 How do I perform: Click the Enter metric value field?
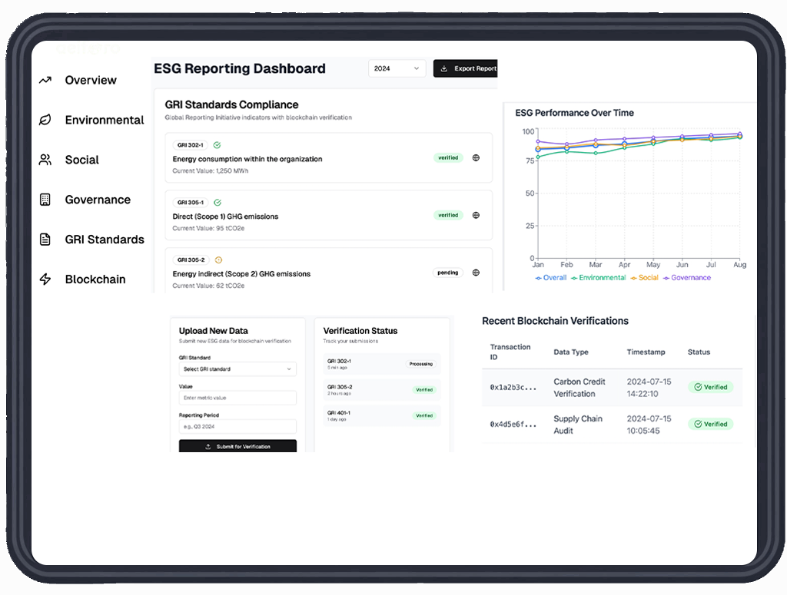click(x=237, y=398)
